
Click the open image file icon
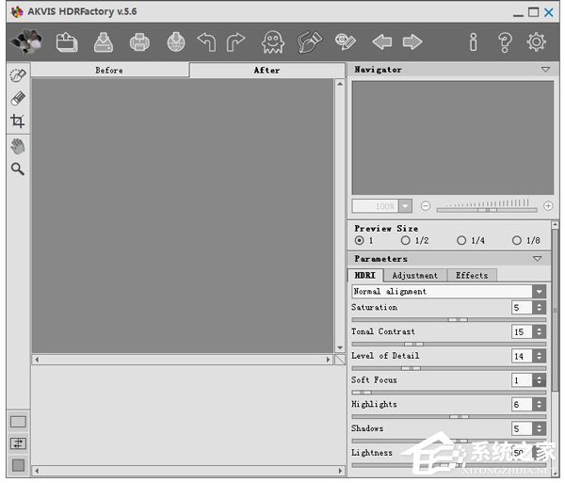tap(67, 41)
